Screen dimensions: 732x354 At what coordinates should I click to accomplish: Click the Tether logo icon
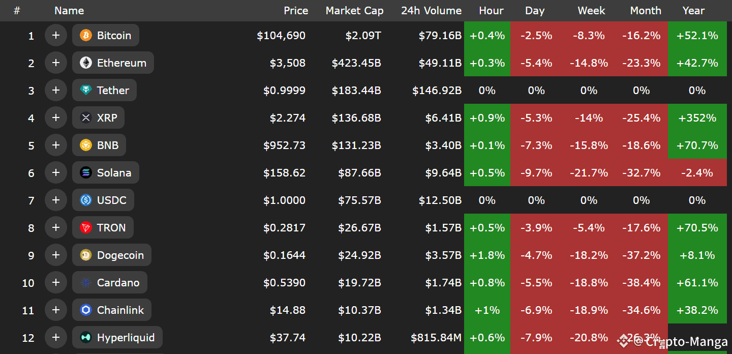86,90
